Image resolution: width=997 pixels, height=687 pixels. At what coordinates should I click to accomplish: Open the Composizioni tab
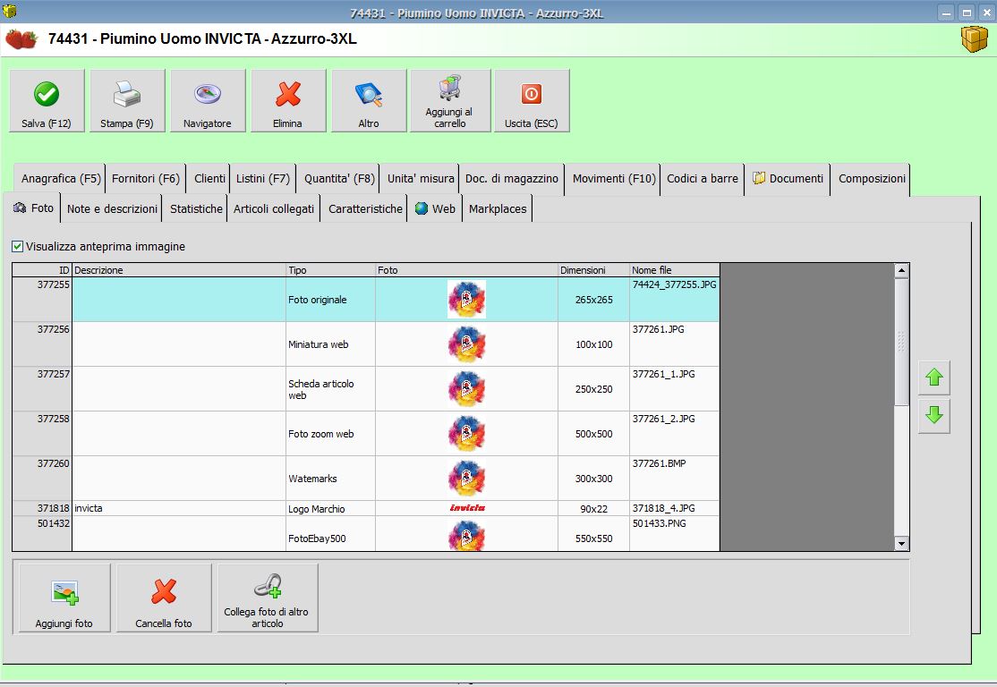872,179
